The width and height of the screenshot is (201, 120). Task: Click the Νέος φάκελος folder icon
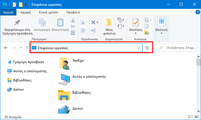[x=109, y=23]
